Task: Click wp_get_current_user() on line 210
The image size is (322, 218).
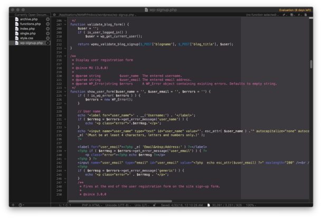Action: point(121,36)
